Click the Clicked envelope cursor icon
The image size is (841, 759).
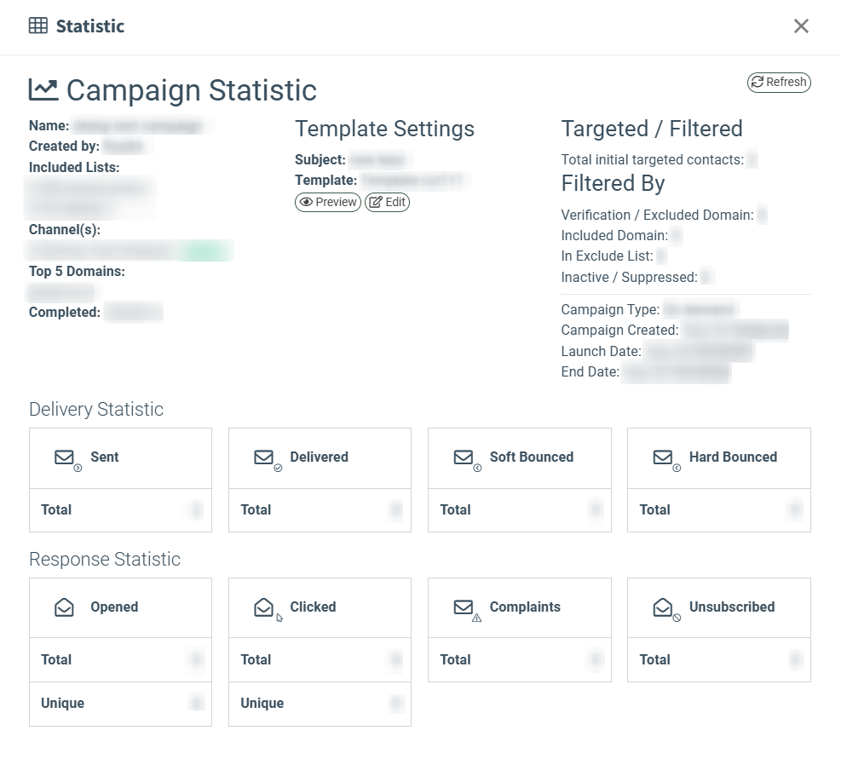(x=268, y=609)
